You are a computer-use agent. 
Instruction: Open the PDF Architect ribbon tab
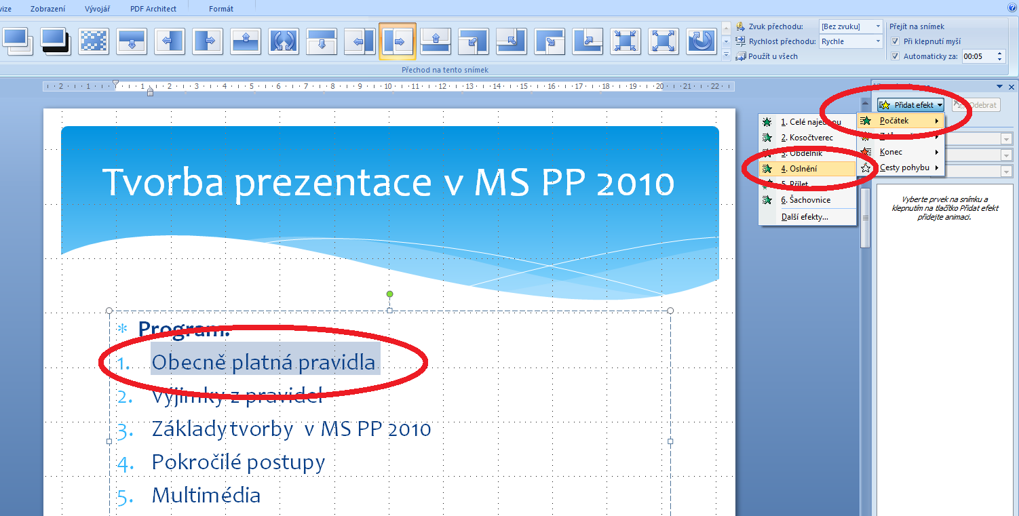click(x=153, y=9)
